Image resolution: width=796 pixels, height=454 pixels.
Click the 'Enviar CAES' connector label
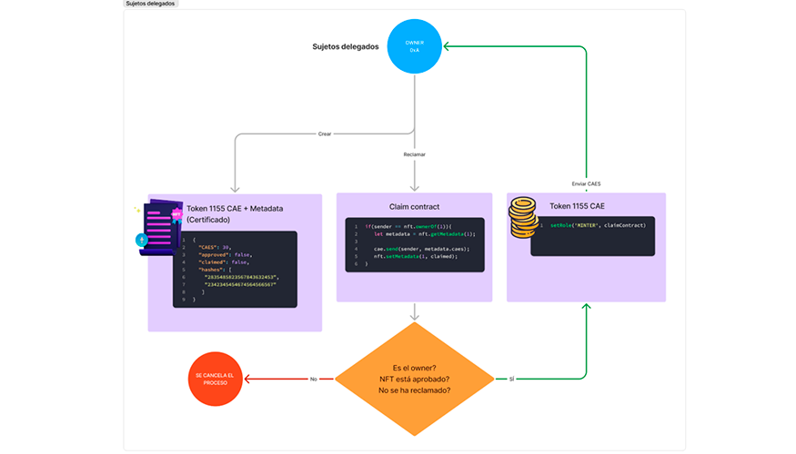[x=586, y=184]
